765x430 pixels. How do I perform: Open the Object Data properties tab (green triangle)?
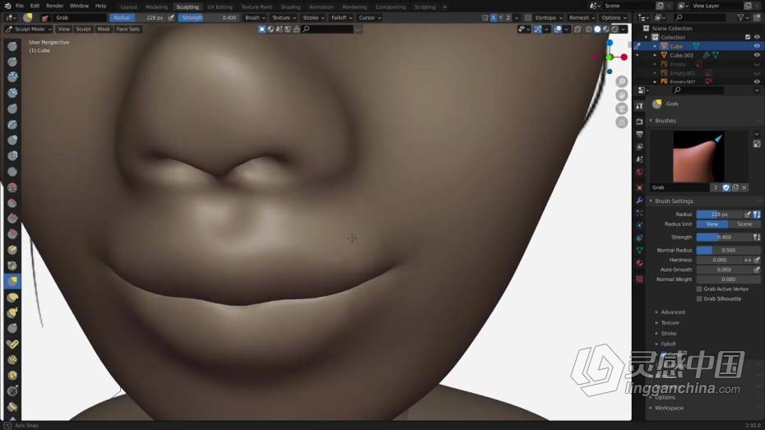[x=640, y=251]
